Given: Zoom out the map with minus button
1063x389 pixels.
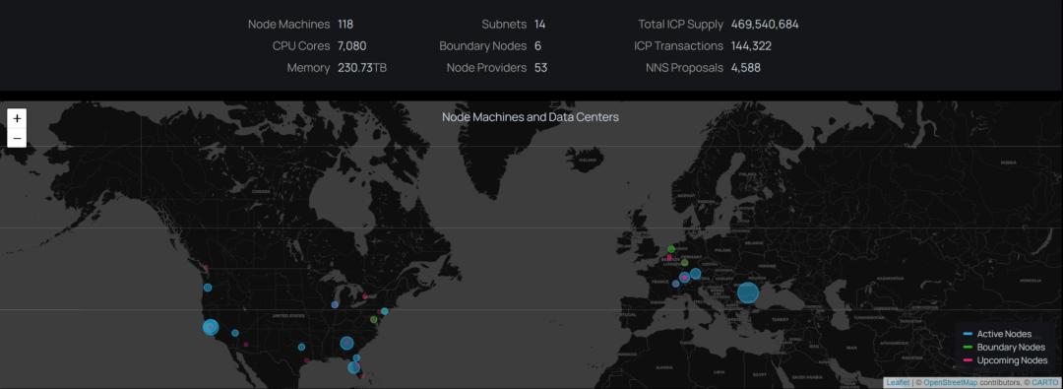Looking at the screenshot, I should tap(17, 138).
